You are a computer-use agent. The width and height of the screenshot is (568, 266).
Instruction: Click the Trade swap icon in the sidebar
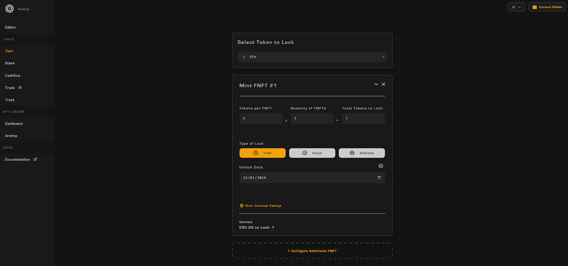pos(20,87)
